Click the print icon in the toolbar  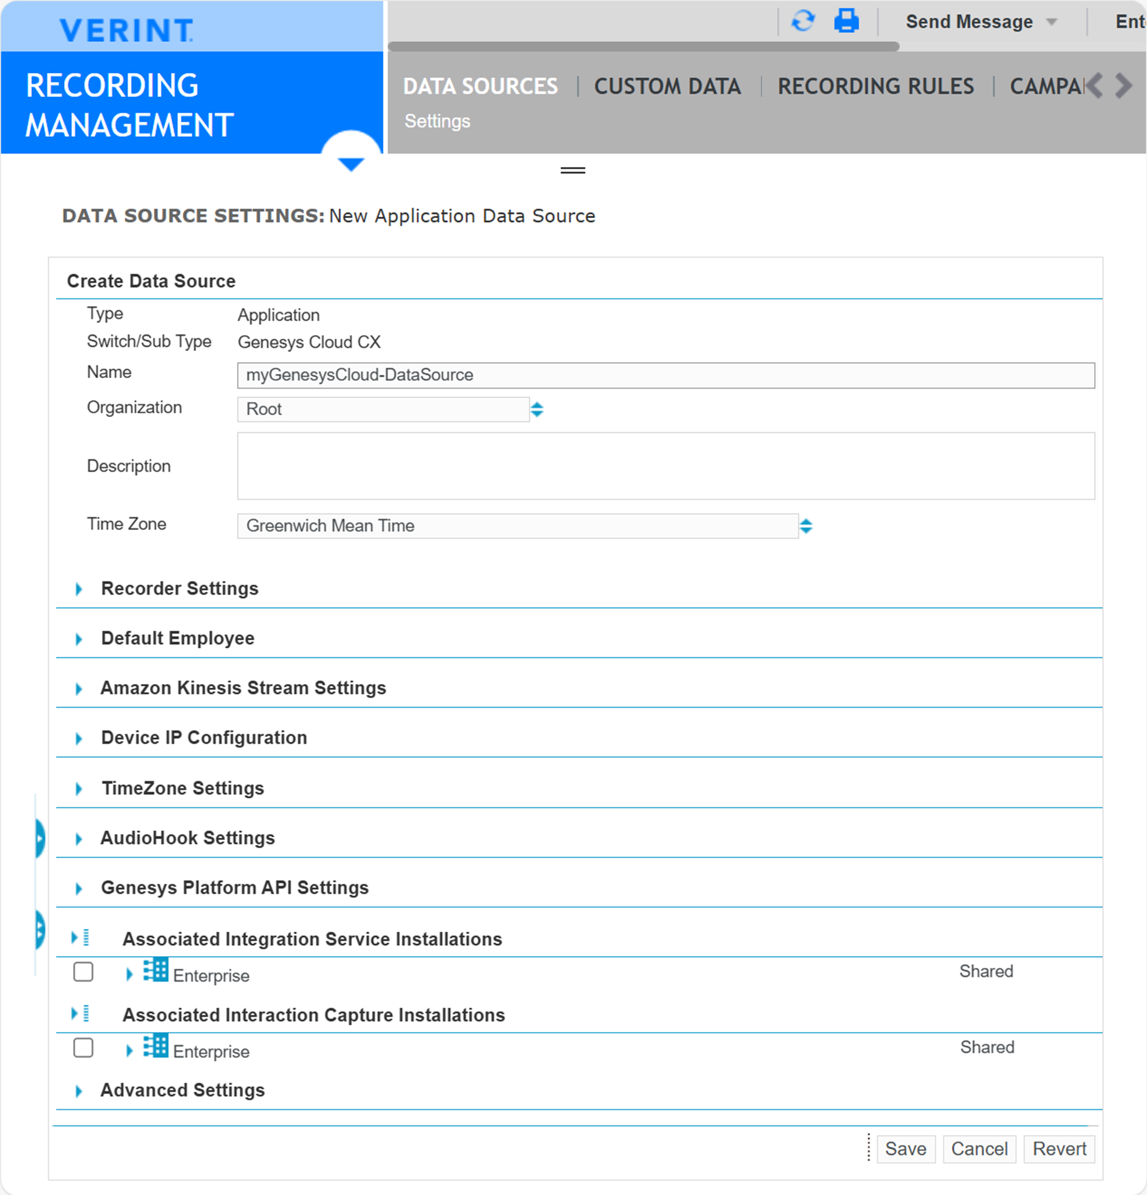(847, 21)
